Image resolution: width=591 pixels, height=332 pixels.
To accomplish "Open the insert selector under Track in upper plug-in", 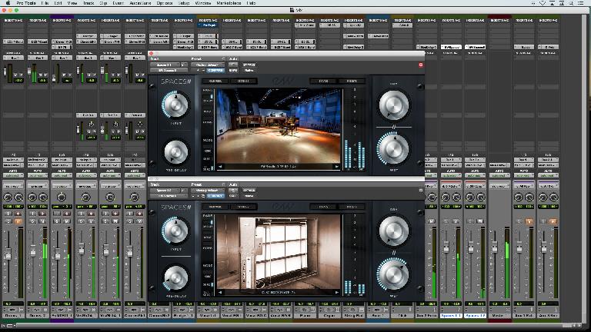I will click(169, 71).
